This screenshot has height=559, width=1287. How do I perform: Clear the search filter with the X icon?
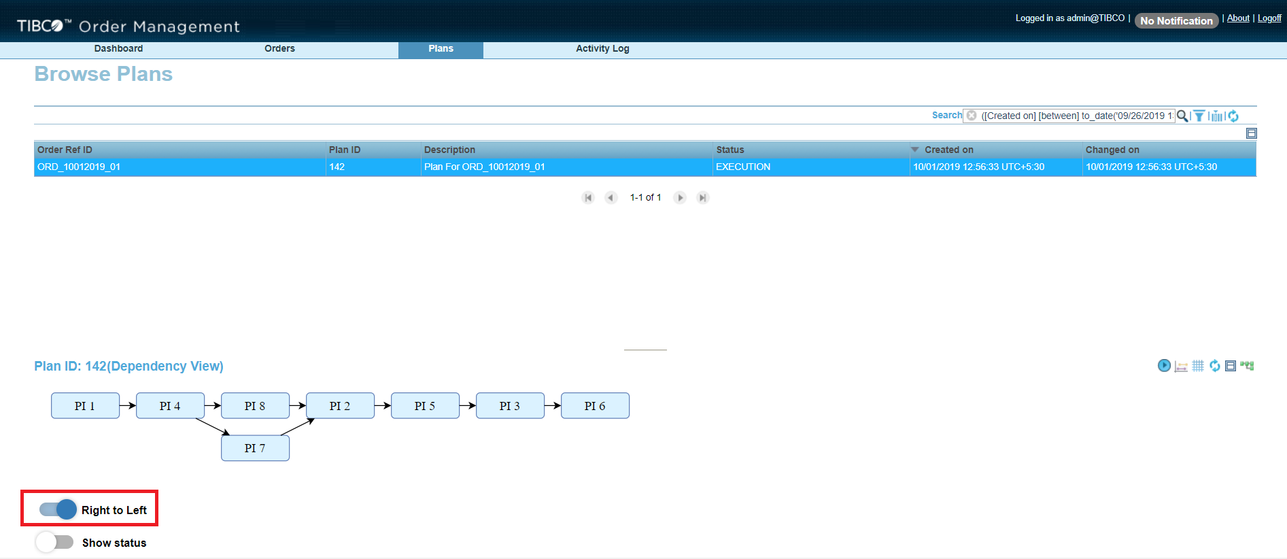(972, 116)
